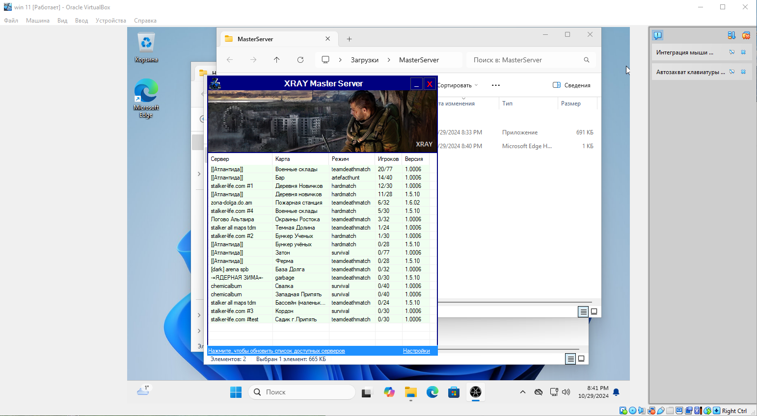Open the VirtualBox notification center icon
The width and height of the screenshot is (757, 416).
658,35
